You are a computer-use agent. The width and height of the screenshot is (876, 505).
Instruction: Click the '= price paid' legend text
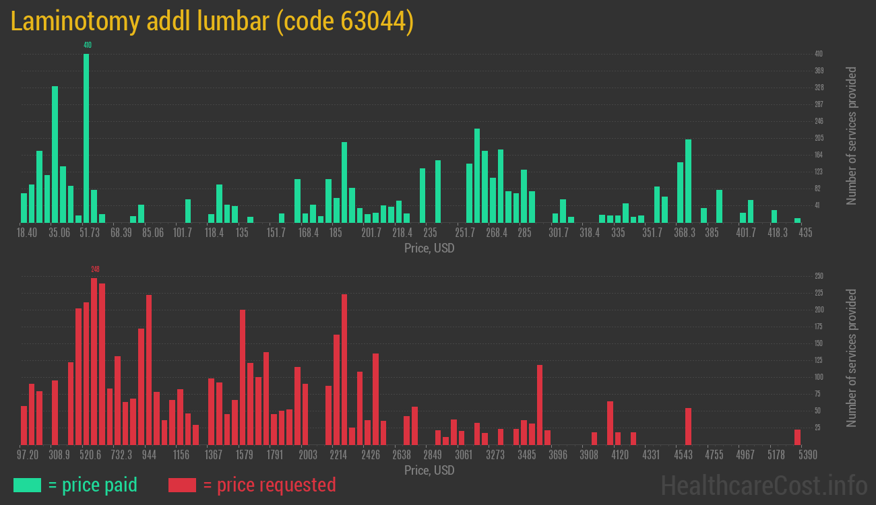(x=93, y=485)
